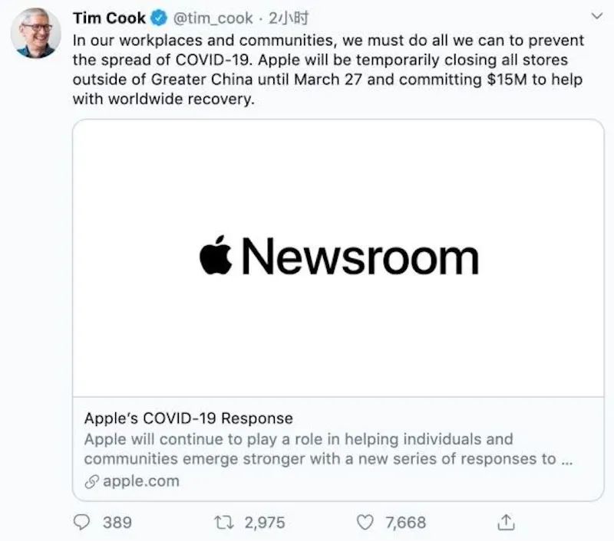Share the tweet via upload icon
This screenshot has height=541, width=614.
click(506, 522)
